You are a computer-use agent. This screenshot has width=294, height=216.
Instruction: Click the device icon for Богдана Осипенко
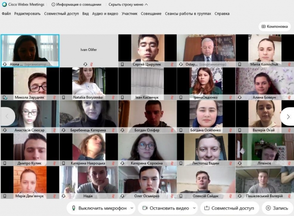pos(181,130)
